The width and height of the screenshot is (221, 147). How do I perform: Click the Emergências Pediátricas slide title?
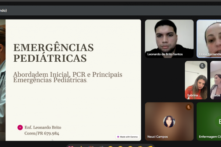53,53
